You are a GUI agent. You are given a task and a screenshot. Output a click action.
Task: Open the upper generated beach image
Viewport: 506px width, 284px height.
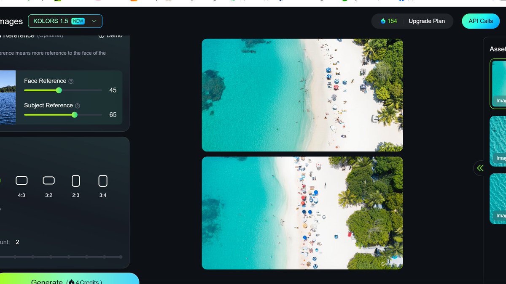click(x=302, y=95)
